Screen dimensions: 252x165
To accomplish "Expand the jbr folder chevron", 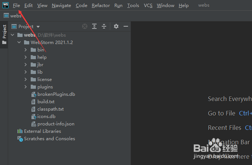I will (x=26, y=64).
